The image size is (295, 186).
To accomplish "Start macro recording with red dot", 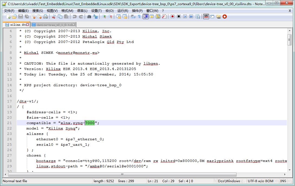I will pyautogui.click(x=172, y=17).
